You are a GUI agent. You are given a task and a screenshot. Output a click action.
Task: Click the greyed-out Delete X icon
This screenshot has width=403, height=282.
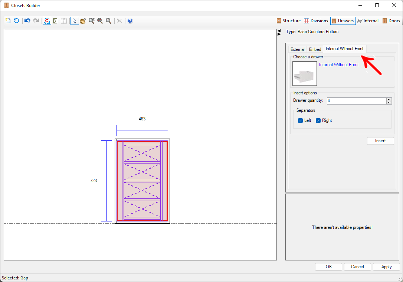[x=119, y=21]
